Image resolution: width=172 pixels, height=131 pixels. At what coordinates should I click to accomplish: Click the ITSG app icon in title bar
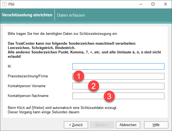[x=4, y=4]
